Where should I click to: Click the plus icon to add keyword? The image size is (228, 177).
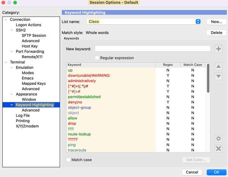pos(218,49)
